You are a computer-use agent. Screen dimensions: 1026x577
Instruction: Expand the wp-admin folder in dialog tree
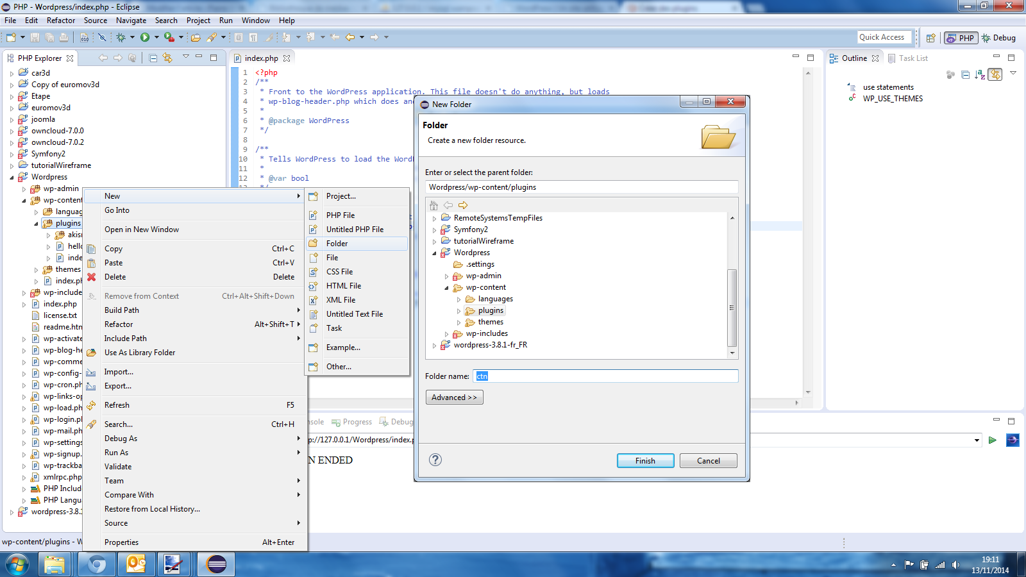pyautogui.click(x=447, y=276)
